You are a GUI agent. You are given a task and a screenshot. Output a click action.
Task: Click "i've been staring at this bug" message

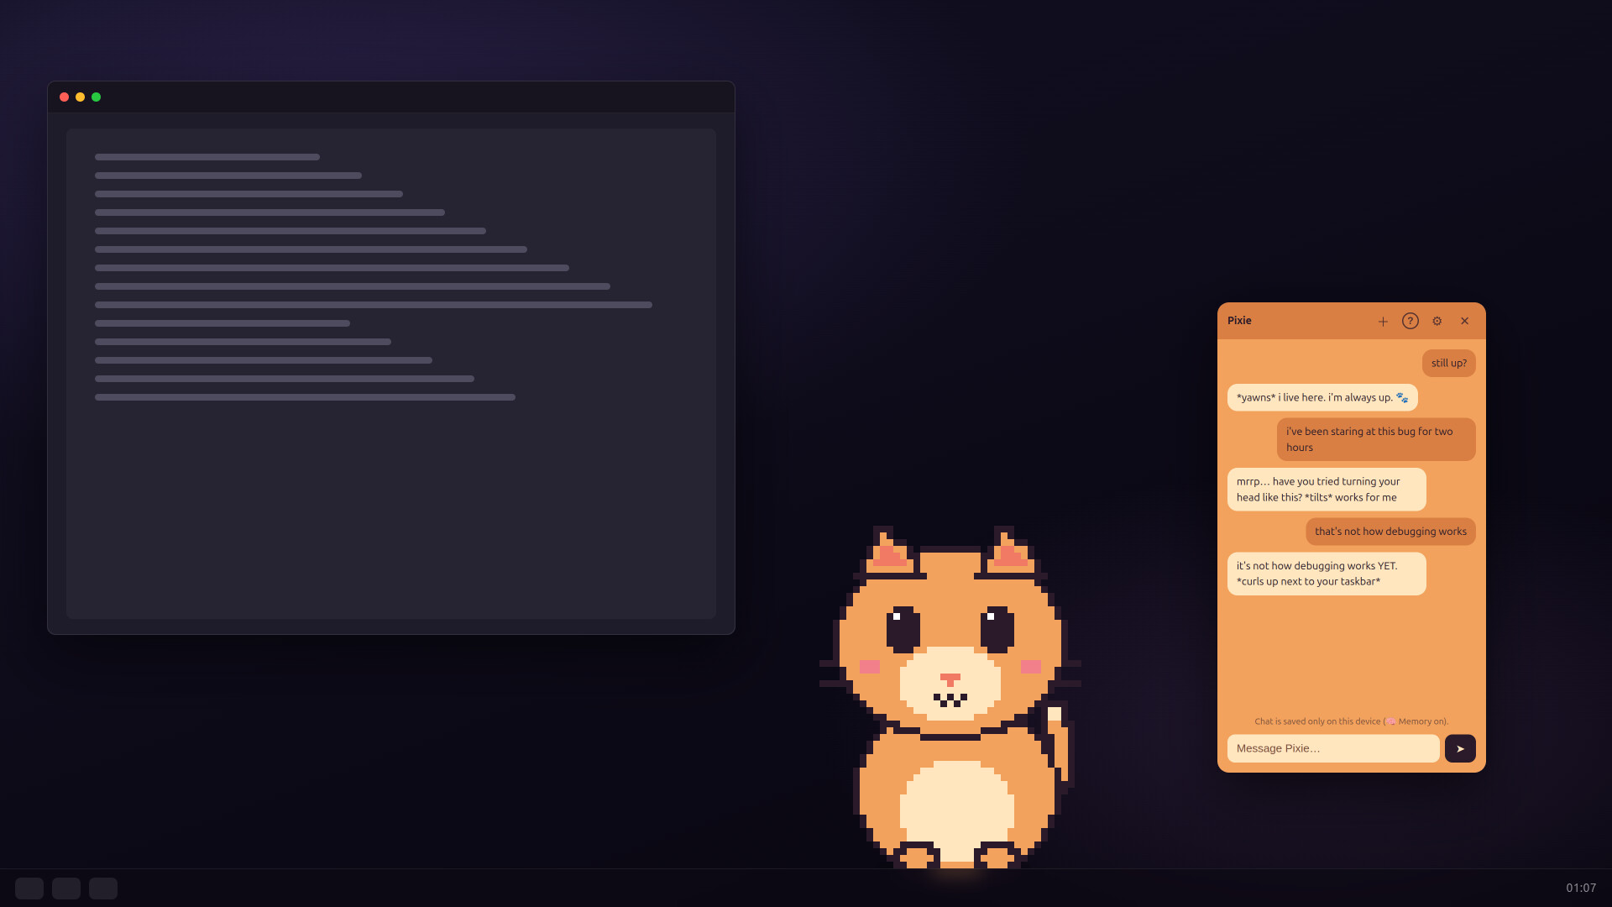[1376, 439]
